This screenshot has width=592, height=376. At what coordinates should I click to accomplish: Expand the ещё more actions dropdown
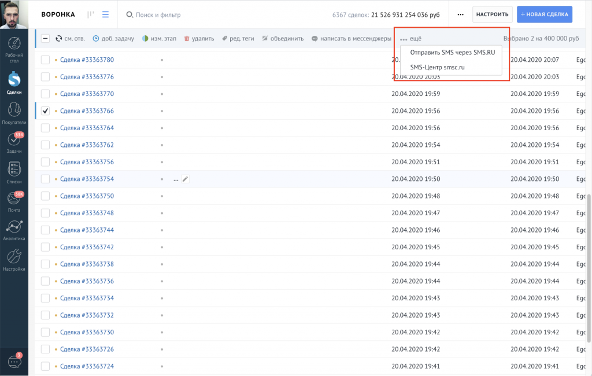tap(410, 39)
